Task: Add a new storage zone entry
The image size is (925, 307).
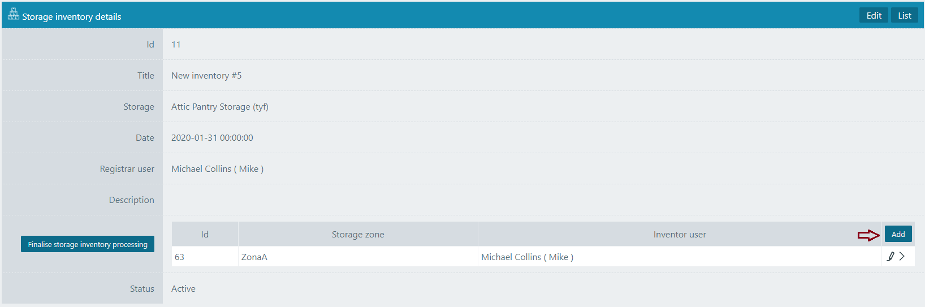Action: pyautogui.click(x=898, y=234)
